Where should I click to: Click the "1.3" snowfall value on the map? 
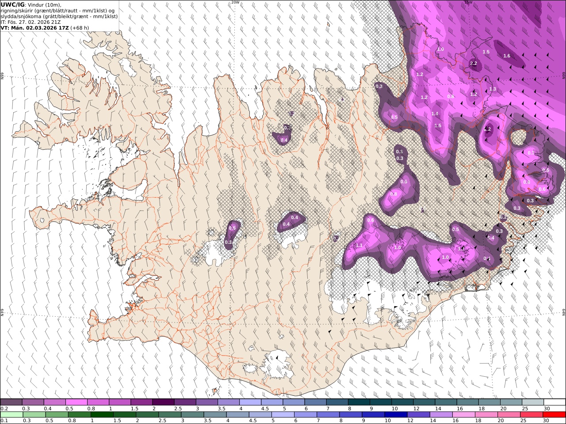coord(493,89)
